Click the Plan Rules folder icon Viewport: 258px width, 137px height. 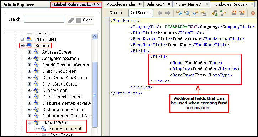point(29,39)
